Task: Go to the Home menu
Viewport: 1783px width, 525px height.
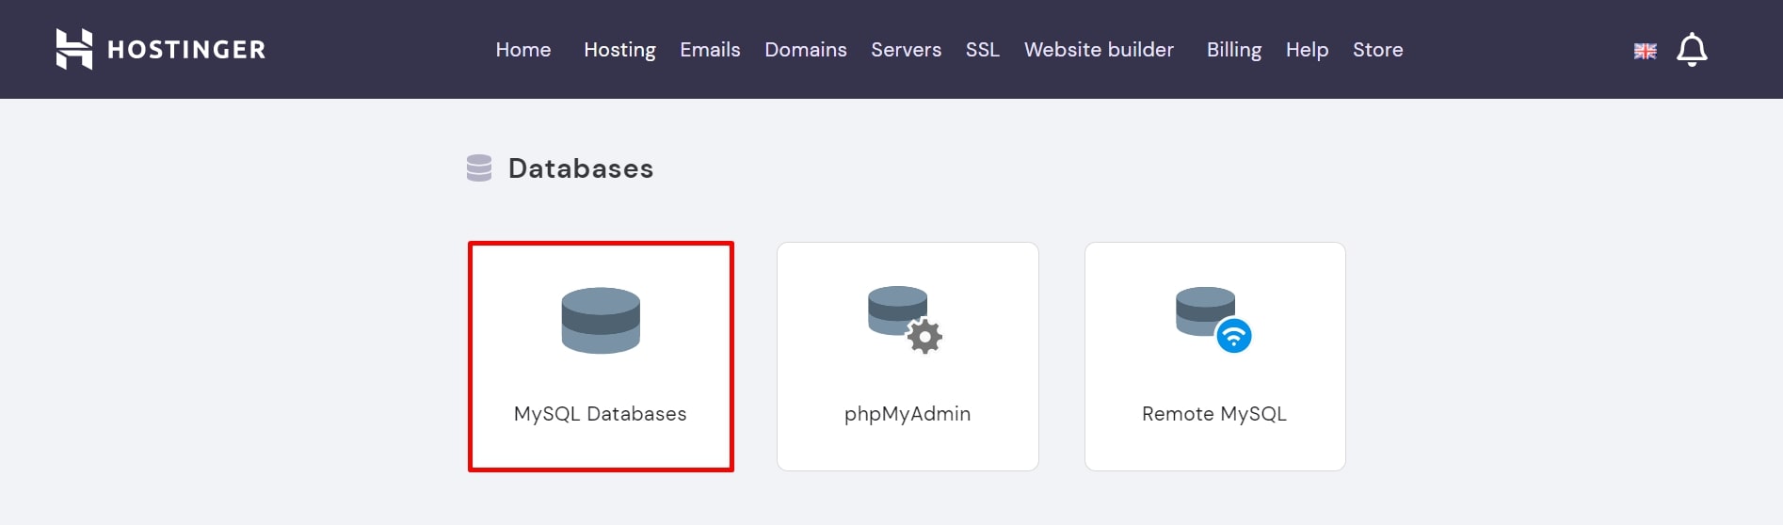Action: 523,50
